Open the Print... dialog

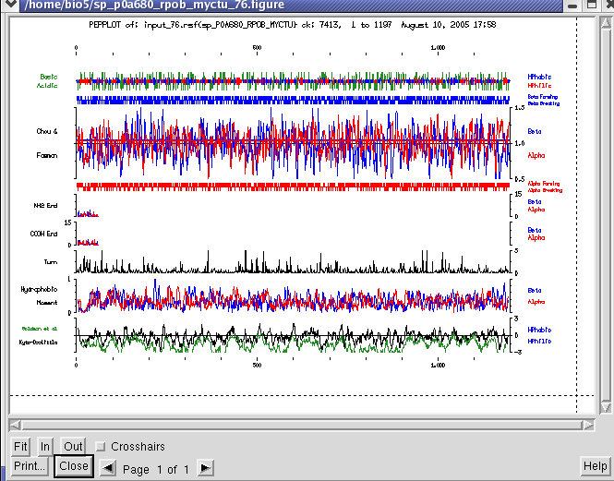30,467
